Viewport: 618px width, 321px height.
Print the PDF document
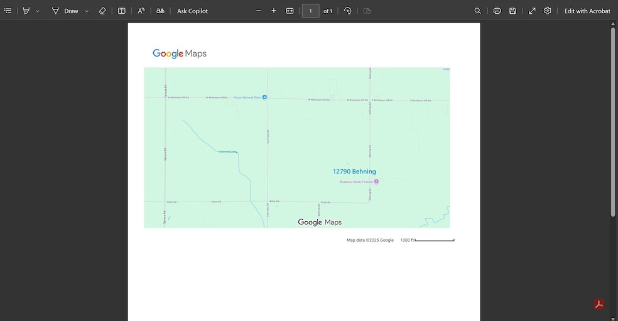click(x=497, y=11)
